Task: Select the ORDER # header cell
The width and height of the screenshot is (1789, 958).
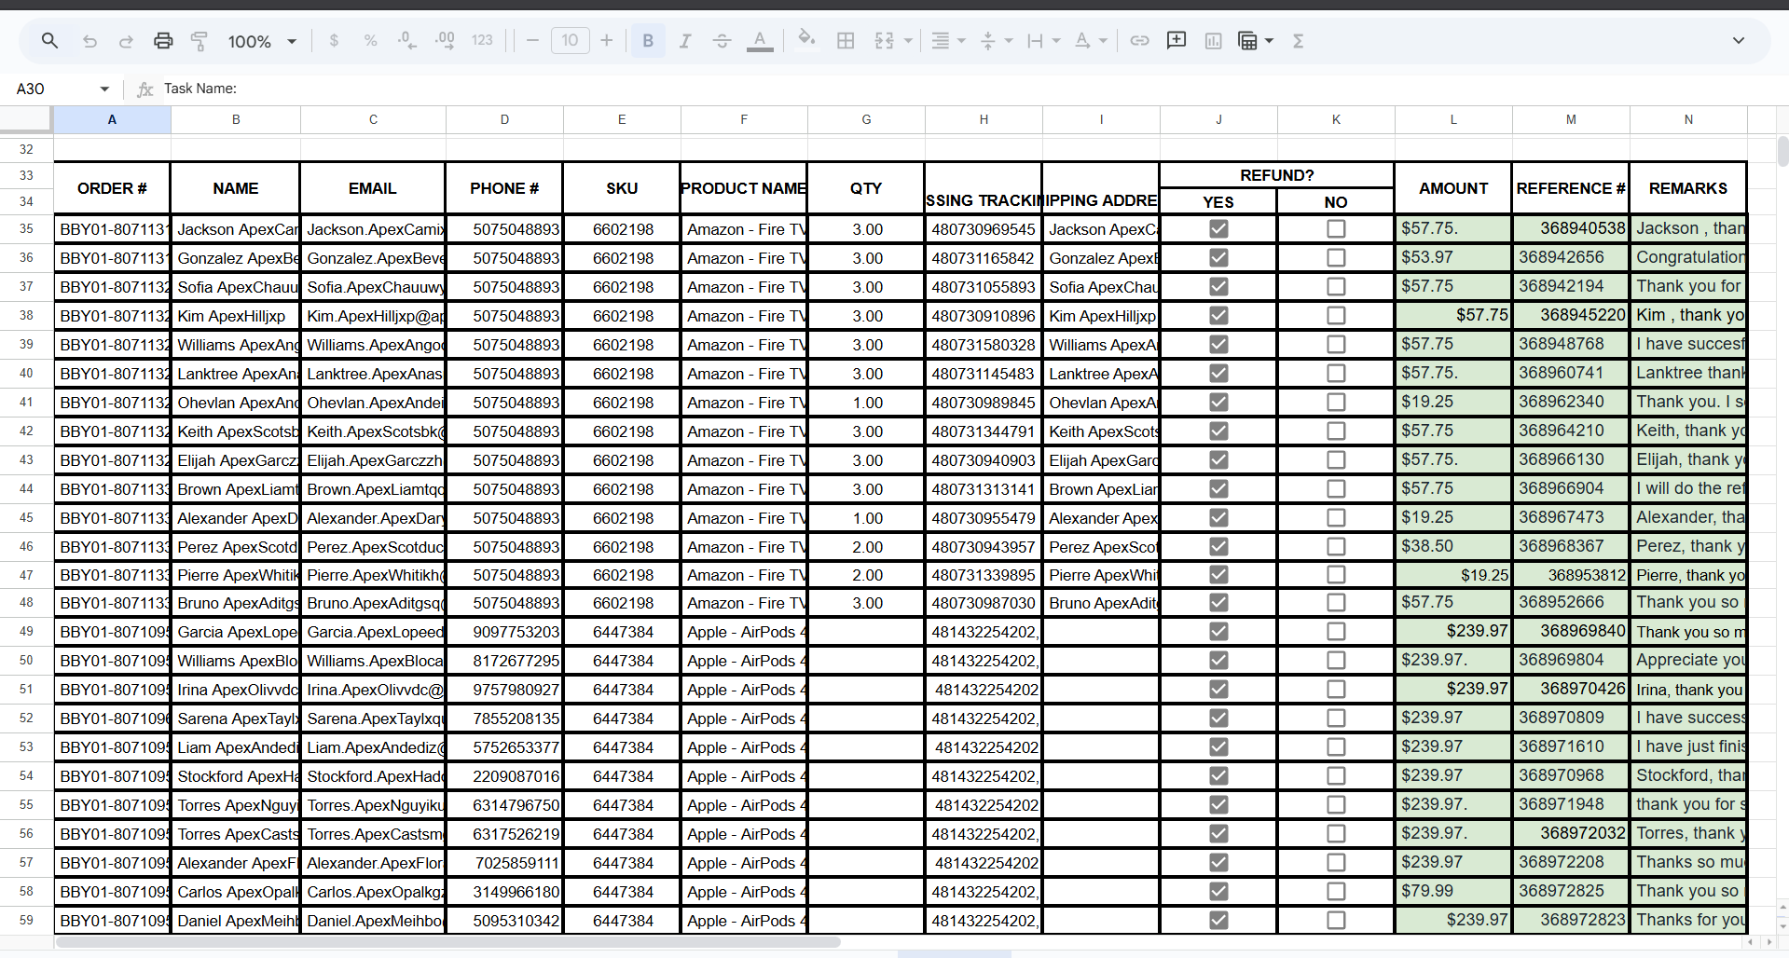Action: (x=112, y=188)
